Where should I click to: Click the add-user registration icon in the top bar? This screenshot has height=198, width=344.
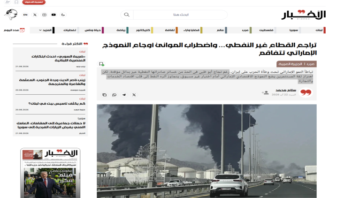pos(8,2)
